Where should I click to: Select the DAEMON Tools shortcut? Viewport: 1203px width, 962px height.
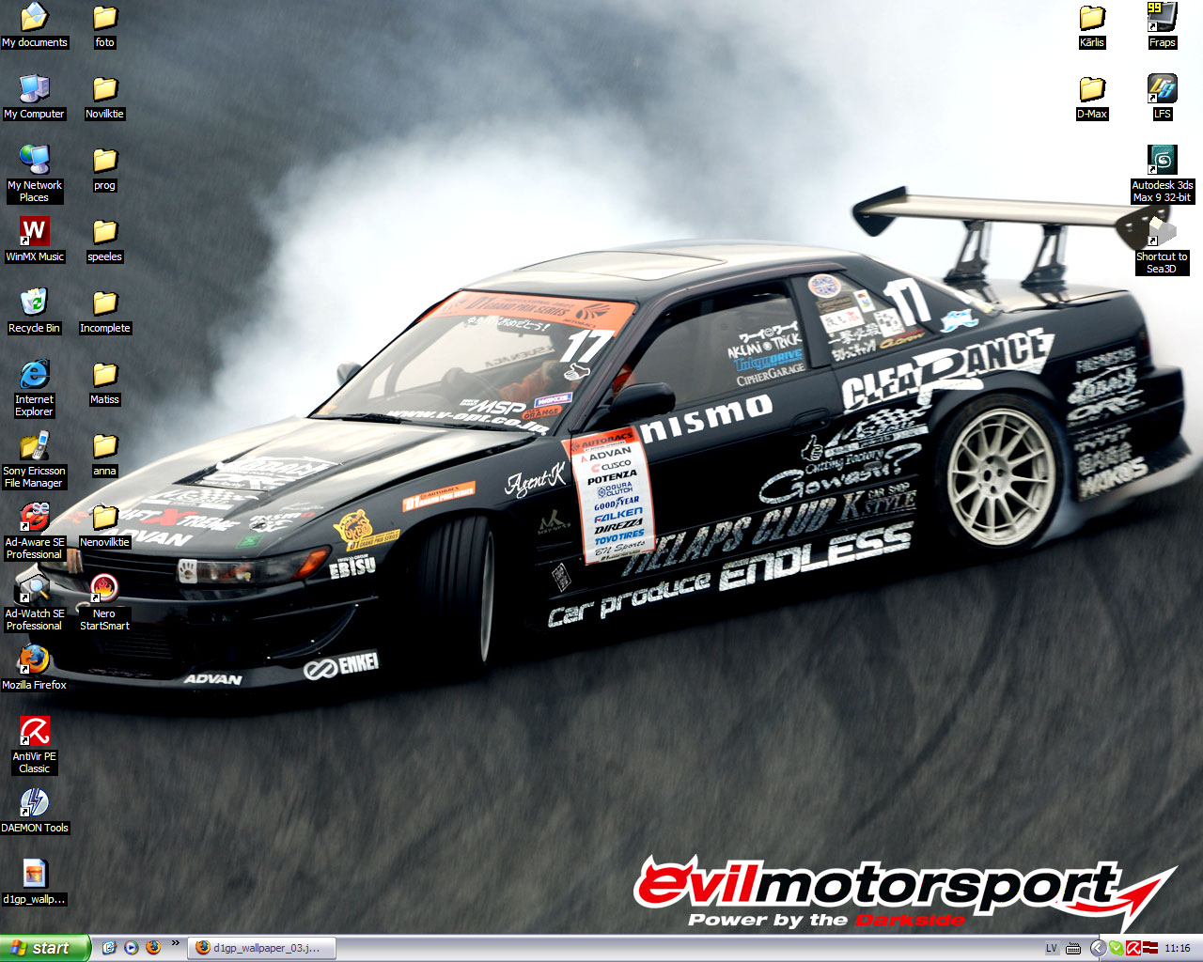coord(35,811)
